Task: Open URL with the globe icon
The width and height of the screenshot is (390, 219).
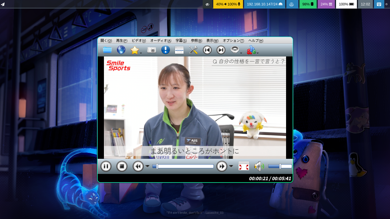Action: coord(121,50)
